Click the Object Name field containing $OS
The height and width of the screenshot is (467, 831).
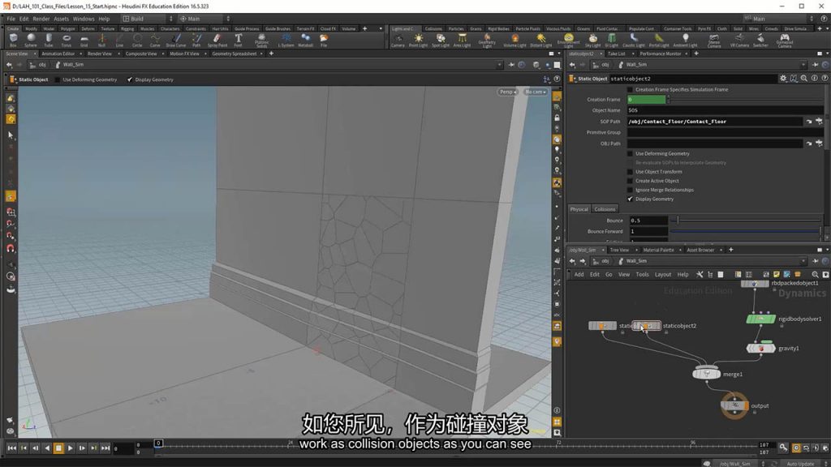pos(725,110)
